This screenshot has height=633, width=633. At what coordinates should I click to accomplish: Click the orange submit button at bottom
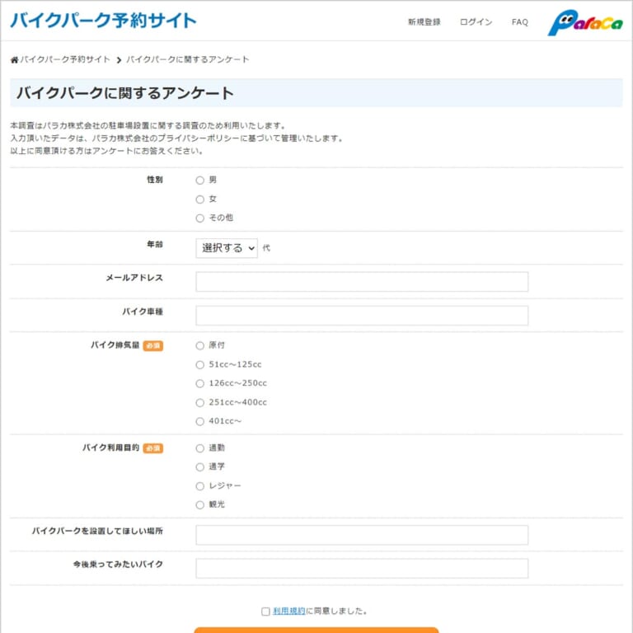tap(316, 631)
